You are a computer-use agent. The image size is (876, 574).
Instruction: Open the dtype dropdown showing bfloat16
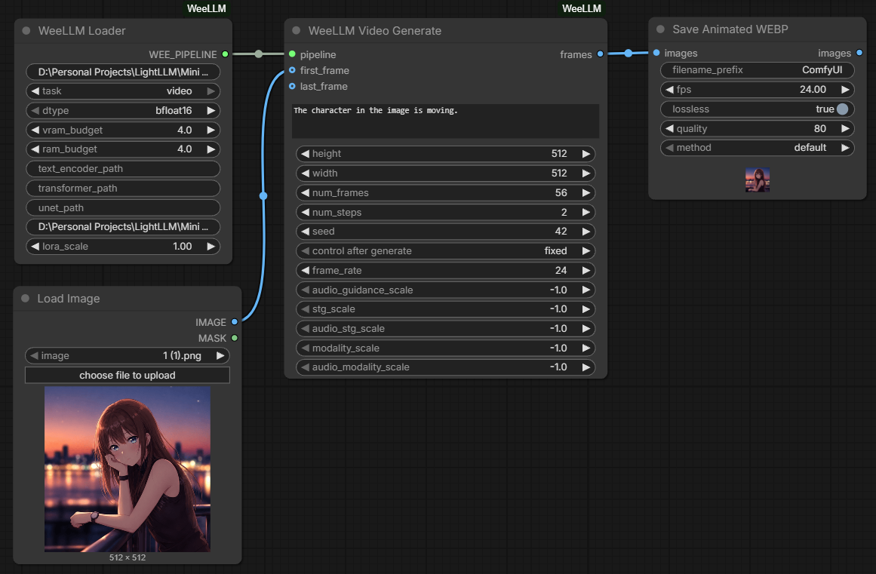click(x=123, y=111)
